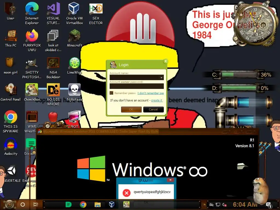The height and width of the screenshot is (210, 280).
Task: Open the VISUAL STUPI... desktop icon
Action: click(53, 13)
